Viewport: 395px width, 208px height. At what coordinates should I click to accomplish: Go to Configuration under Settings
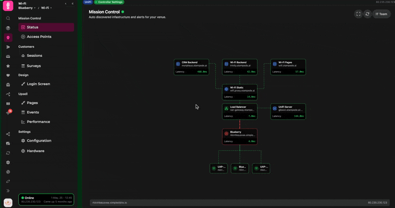39,141
